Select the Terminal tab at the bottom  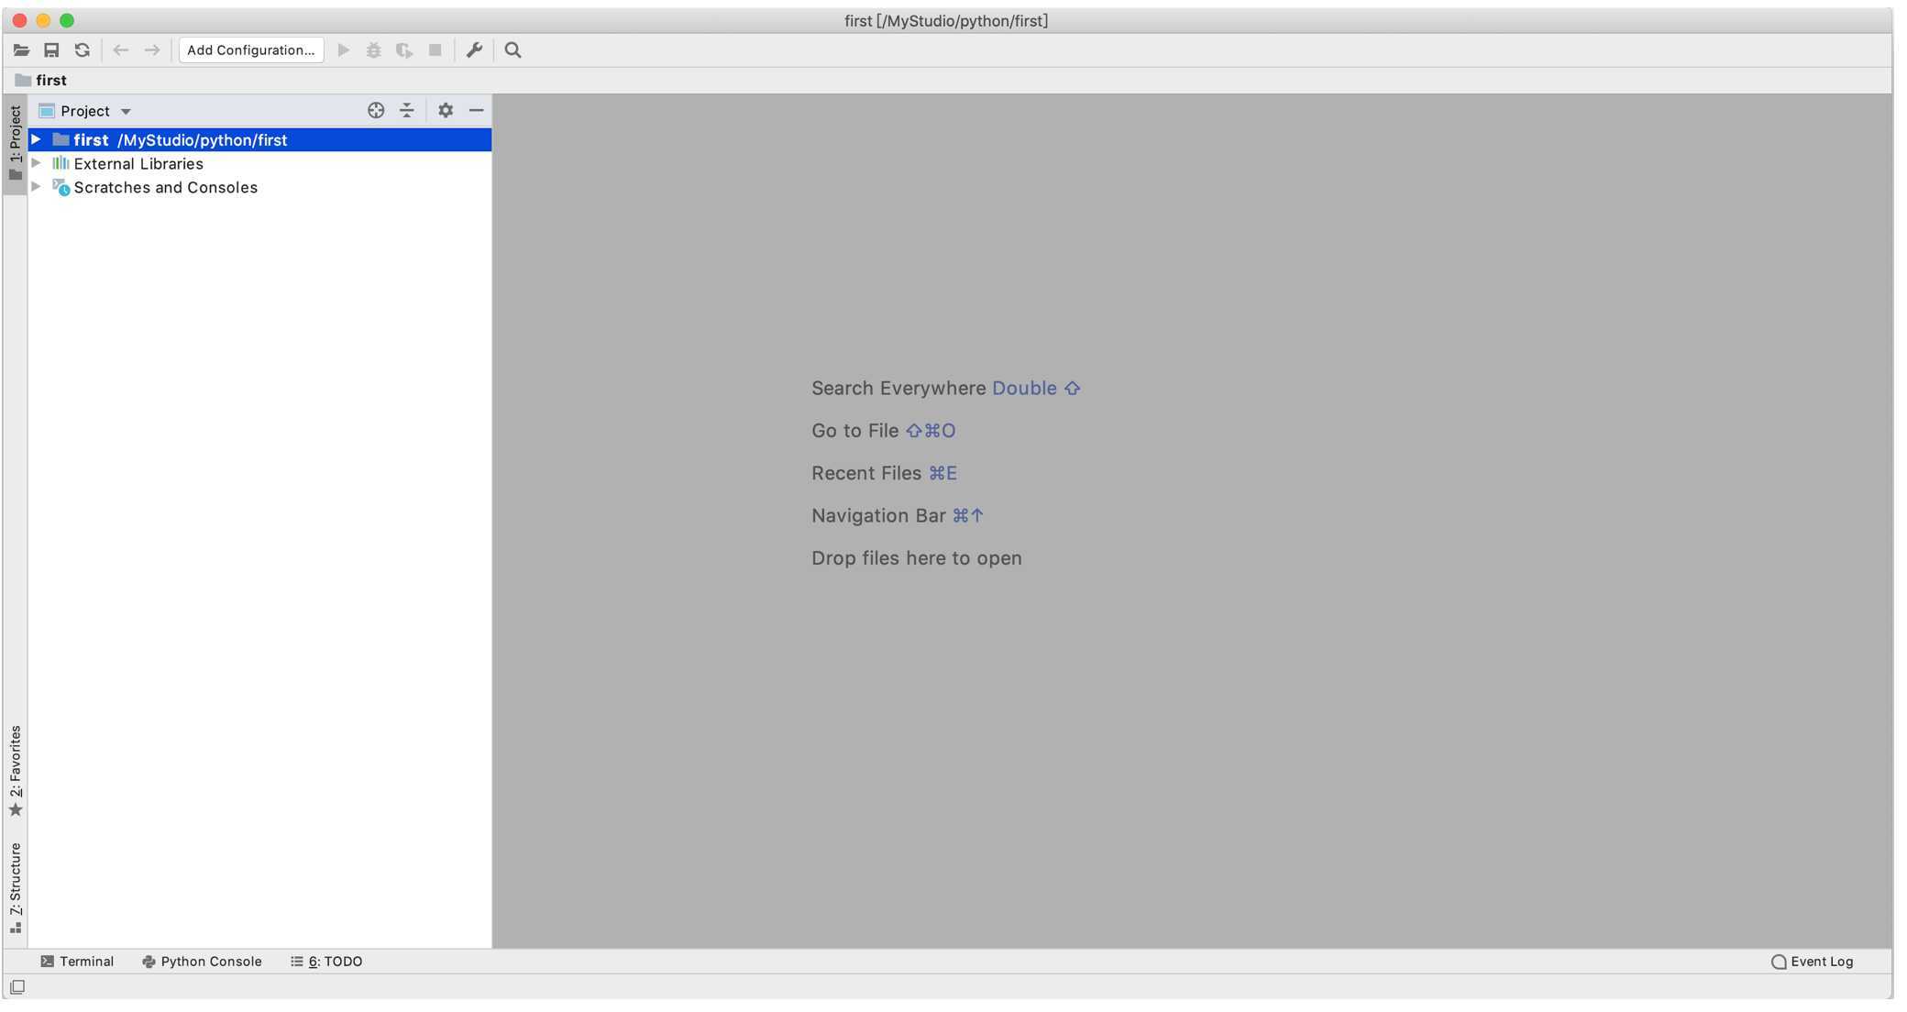[76, 962]
